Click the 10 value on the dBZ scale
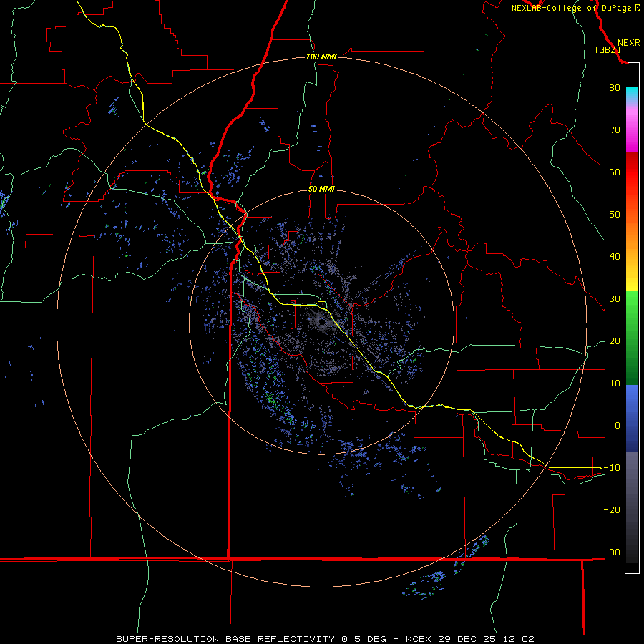The image size is (644, 644). tap(615, 384)
